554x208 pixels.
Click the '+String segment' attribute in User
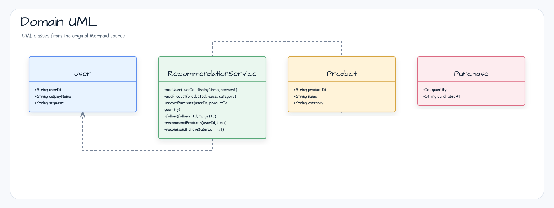49,103
